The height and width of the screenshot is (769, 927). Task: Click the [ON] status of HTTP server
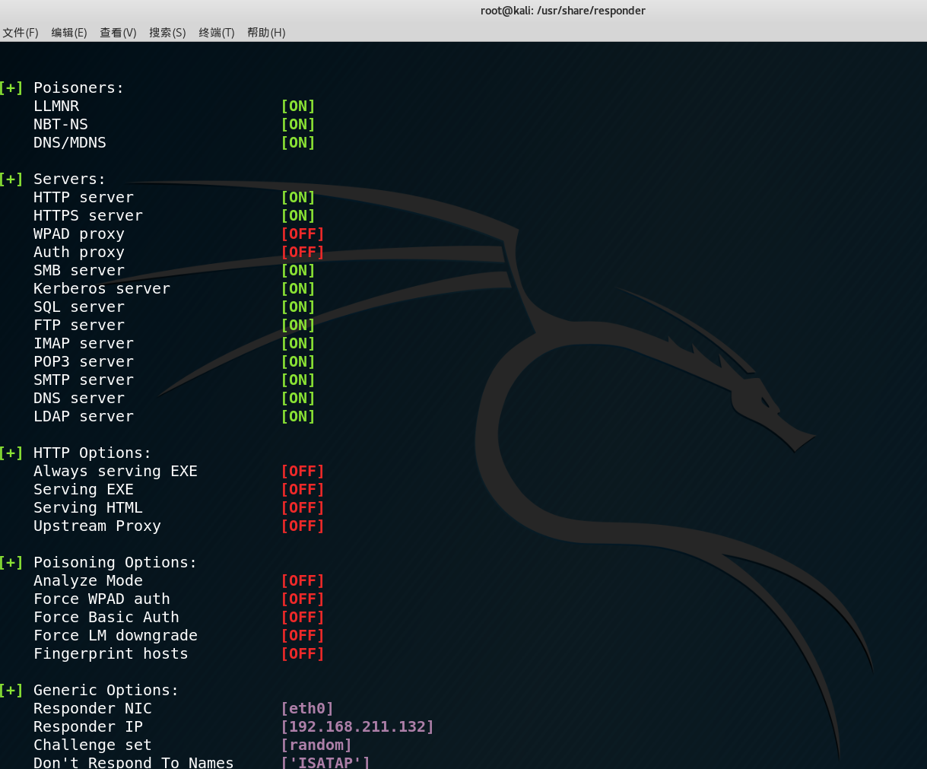pyautogui.click(x=298, y=198)
